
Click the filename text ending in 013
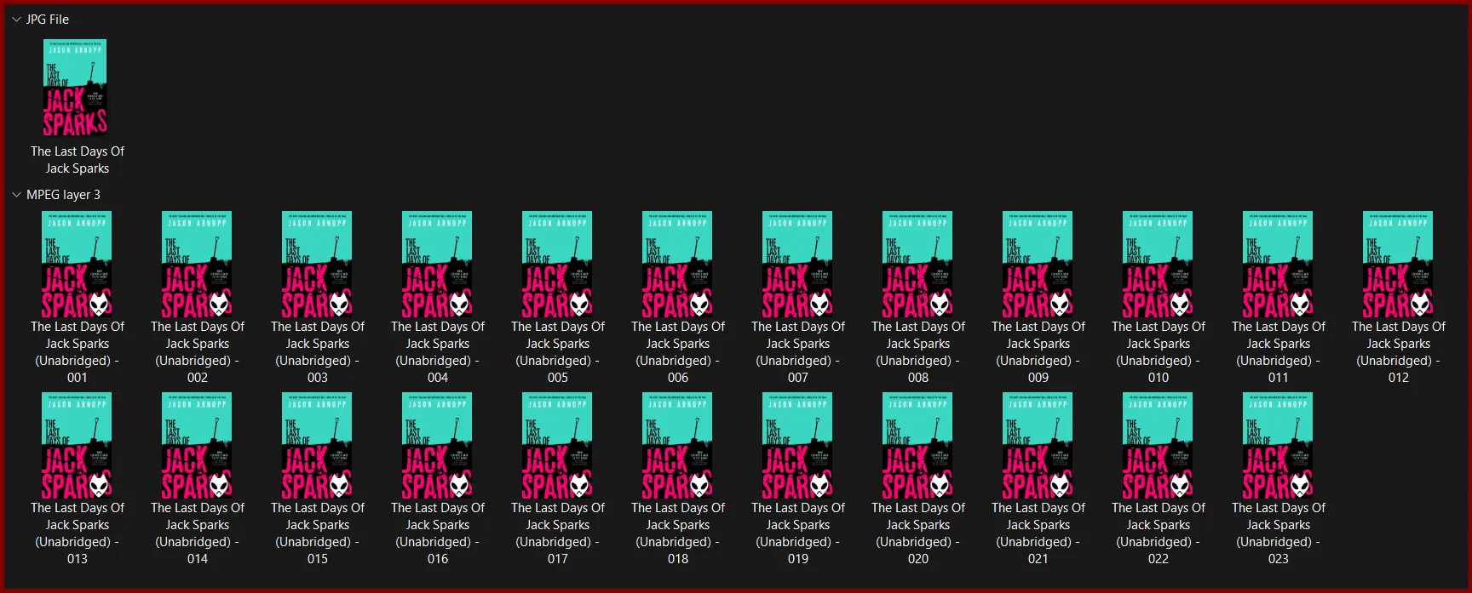coord(78,533)
